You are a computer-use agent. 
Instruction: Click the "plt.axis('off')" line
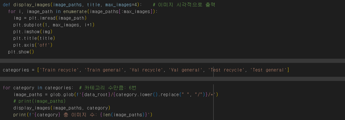point(33,45)
